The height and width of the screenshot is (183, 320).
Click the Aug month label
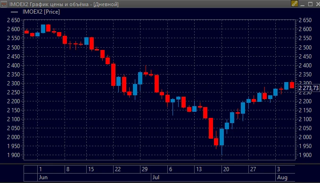coord(282,177)
